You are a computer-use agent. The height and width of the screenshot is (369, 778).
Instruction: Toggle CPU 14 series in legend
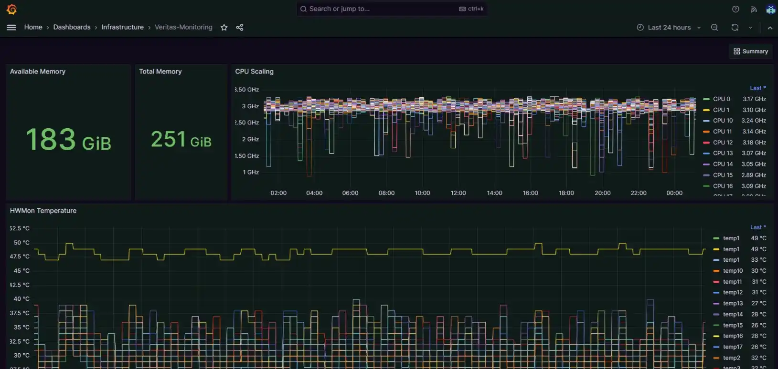pyautogui.click(x=723, y=164)
